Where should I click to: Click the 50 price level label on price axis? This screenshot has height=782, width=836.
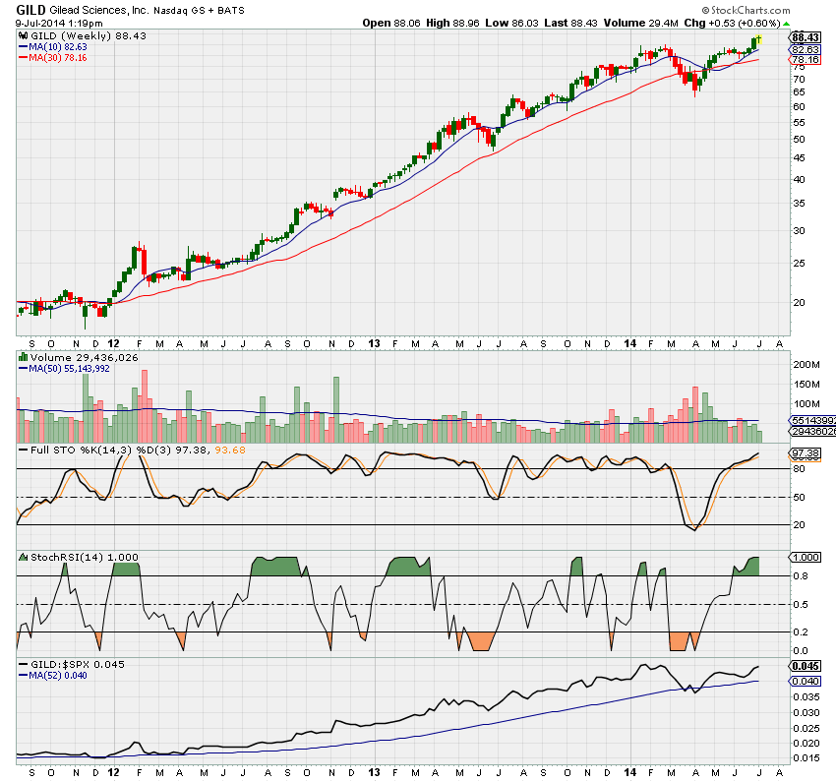click(x=799, y=140)
